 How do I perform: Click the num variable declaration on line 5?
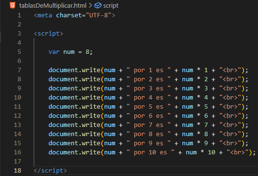coord(69,52)
